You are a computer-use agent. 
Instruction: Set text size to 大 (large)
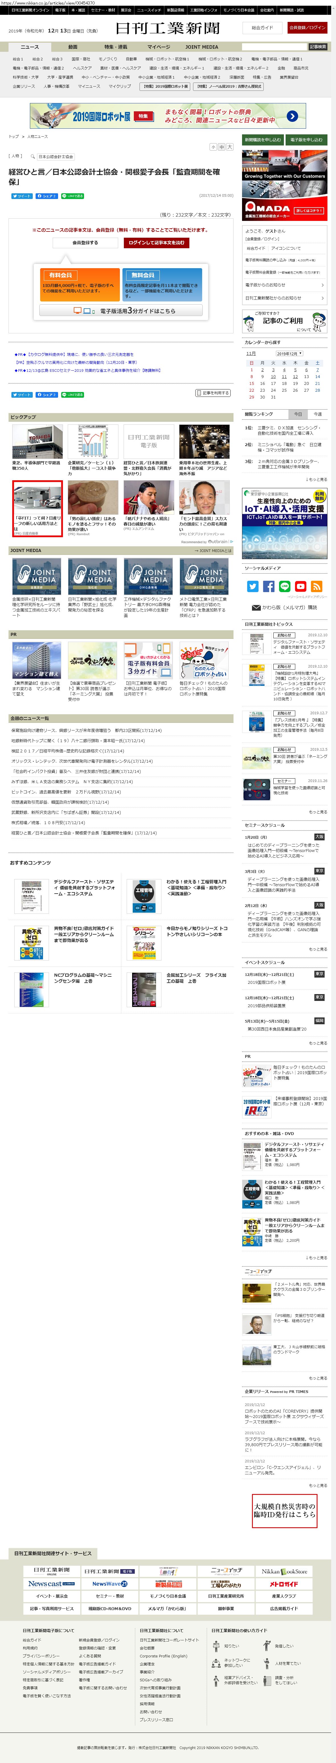click(230, 147)
